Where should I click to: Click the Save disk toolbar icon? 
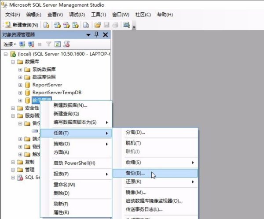106,25
